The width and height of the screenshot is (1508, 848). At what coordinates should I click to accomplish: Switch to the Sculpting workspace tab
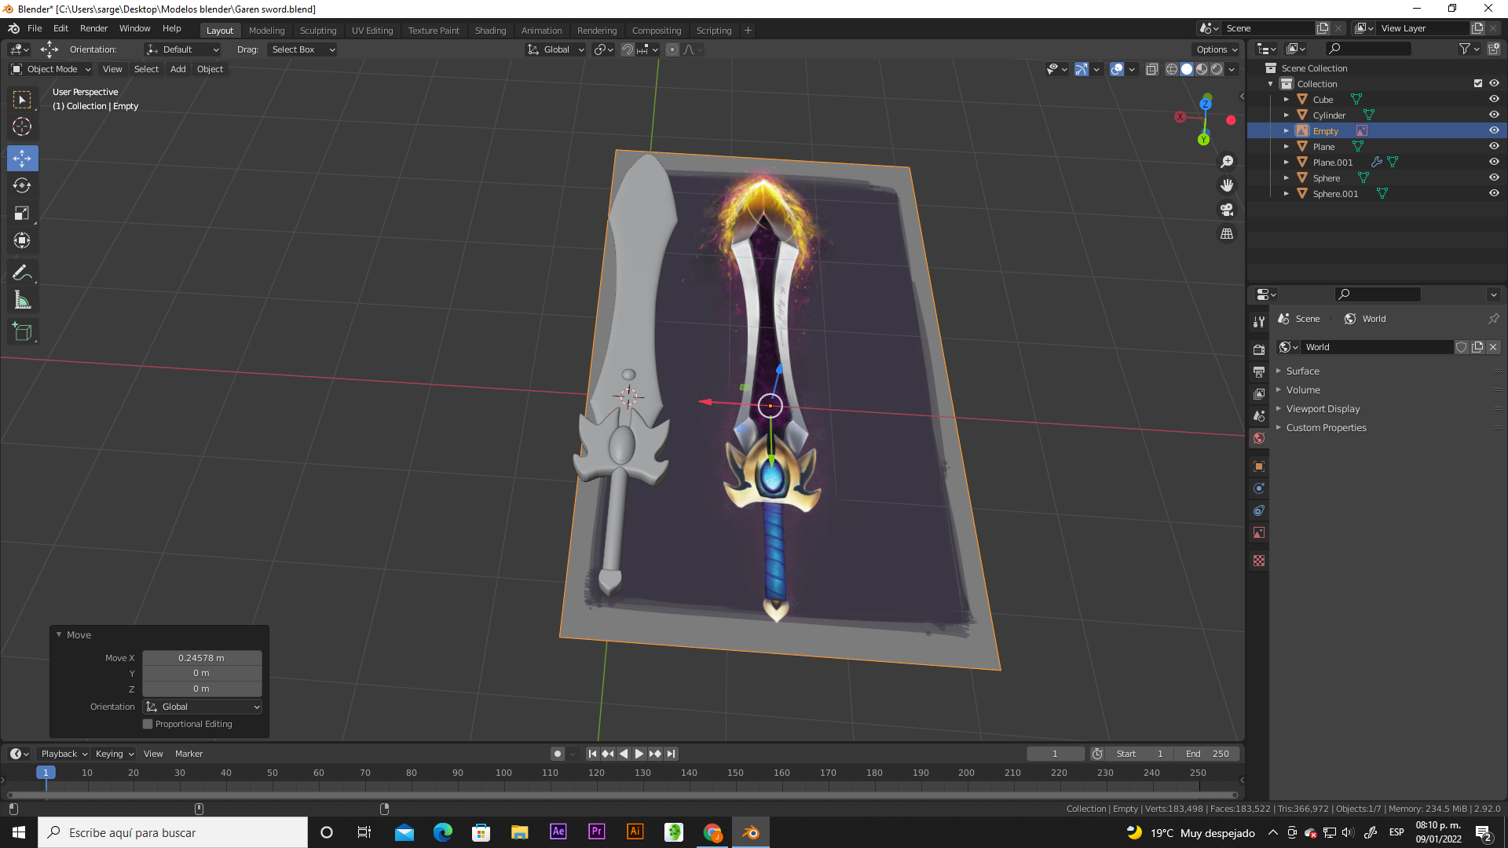pos(318,31)
